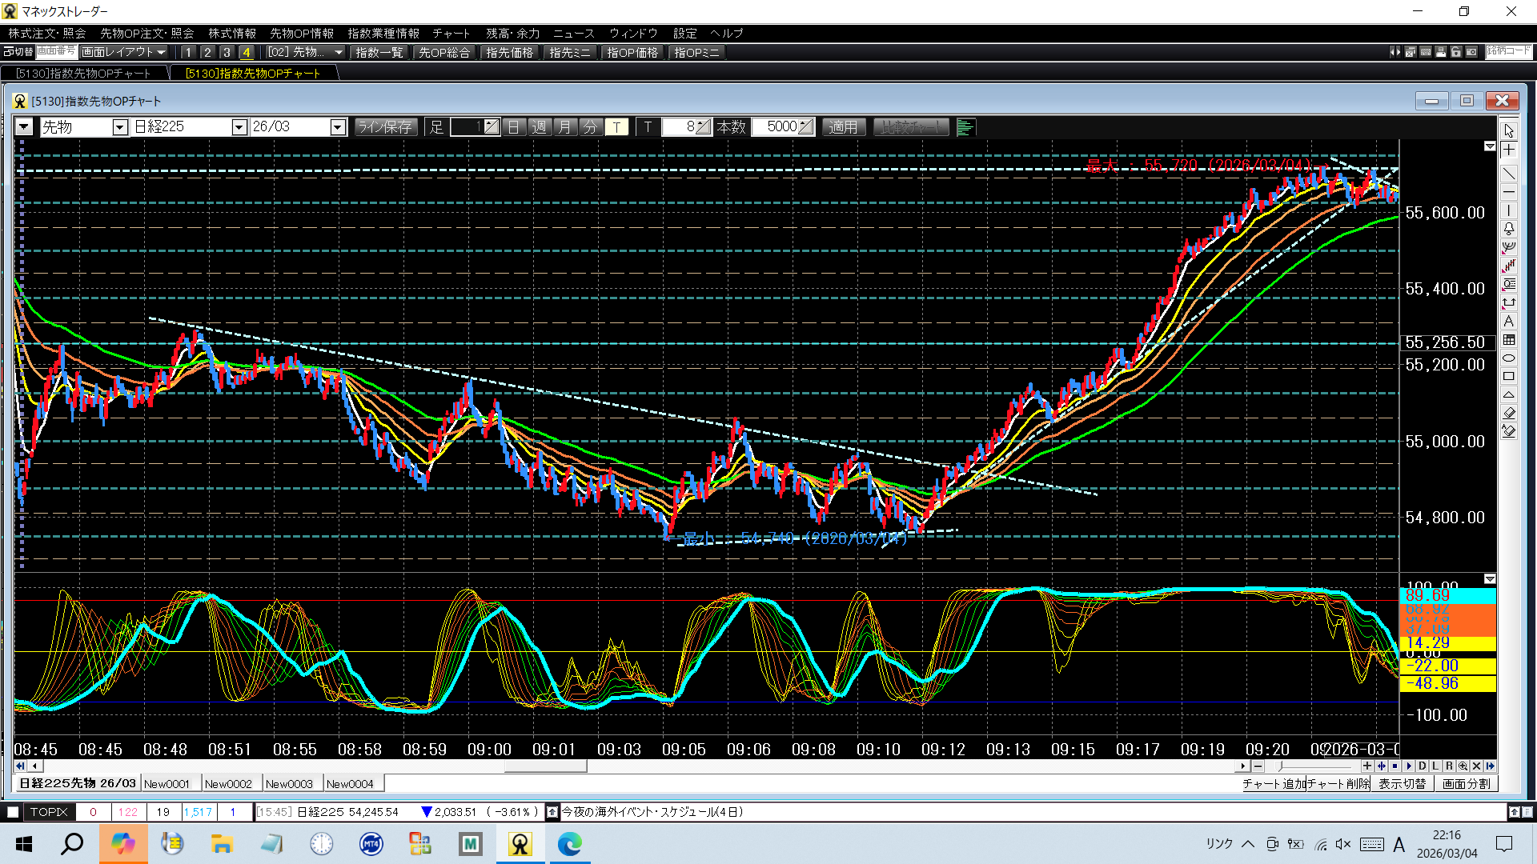
Task: Select the trend line drawing tool
Action: (x=1509, y=174)
